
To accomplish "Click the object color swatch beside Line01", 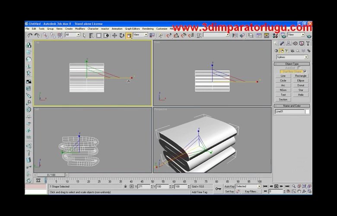I will coord(308,111).
